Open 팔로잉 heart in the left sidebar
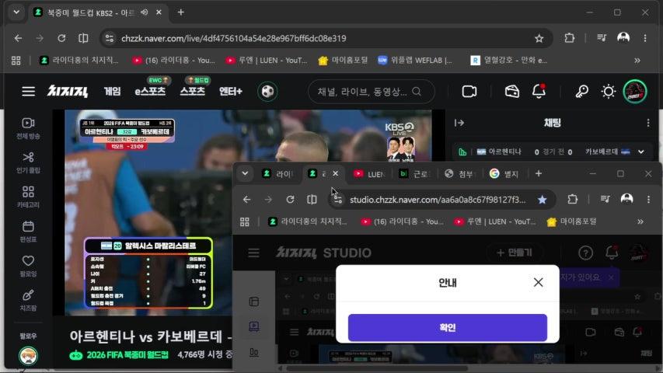This screenshot has width=663, height=373. pos(28,266)
